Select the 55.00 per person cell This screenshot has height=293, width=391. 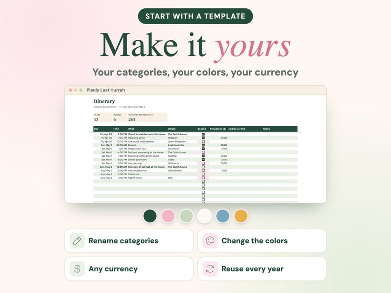click(x=224, y=138)
